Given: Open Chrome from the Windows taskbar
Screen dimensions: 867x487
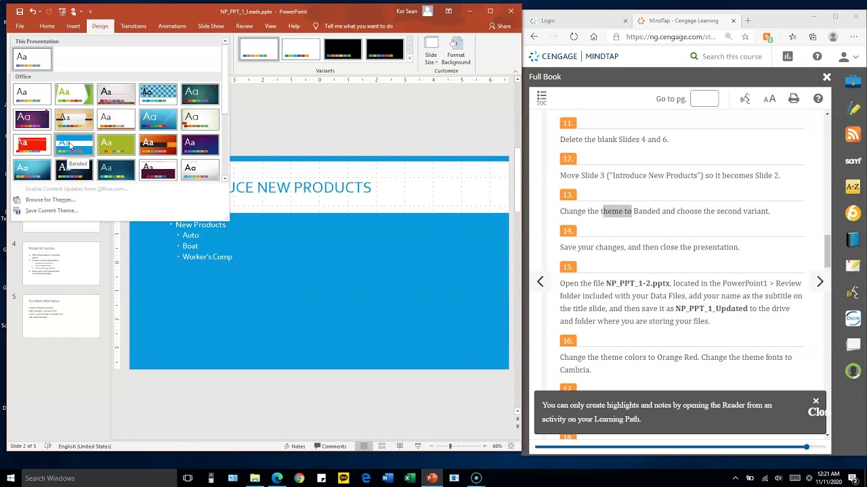Looking at the screenshot, I should tap(299, 478).
